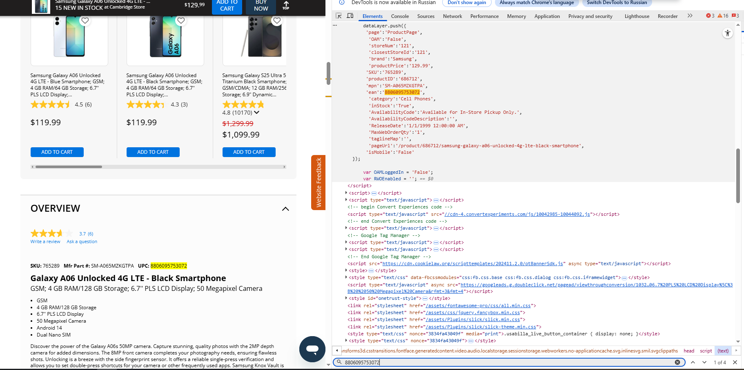Viewport: 744px width, 370px height.
Task: Open the red errors counter showing 3
Action: pos(710,16)
